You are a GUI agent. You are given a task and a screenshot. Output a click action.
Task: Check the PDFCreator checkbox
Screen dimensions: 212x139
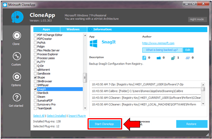[35, 39]
